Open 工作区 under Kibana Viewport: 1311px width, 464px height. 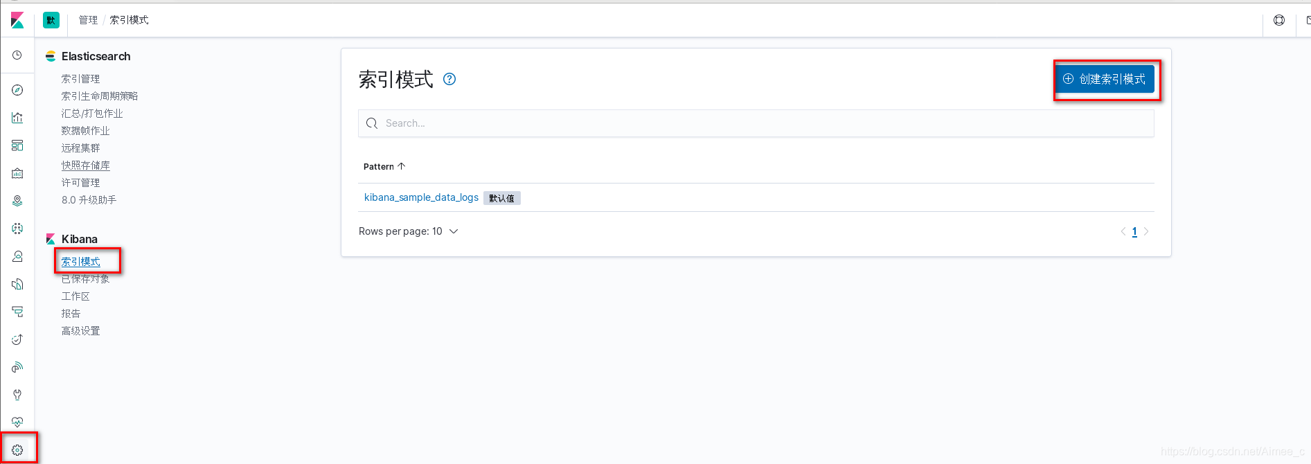[x=75, y=296]
